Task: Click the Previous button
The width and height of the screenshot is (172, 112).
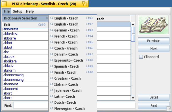Action: 154,41
